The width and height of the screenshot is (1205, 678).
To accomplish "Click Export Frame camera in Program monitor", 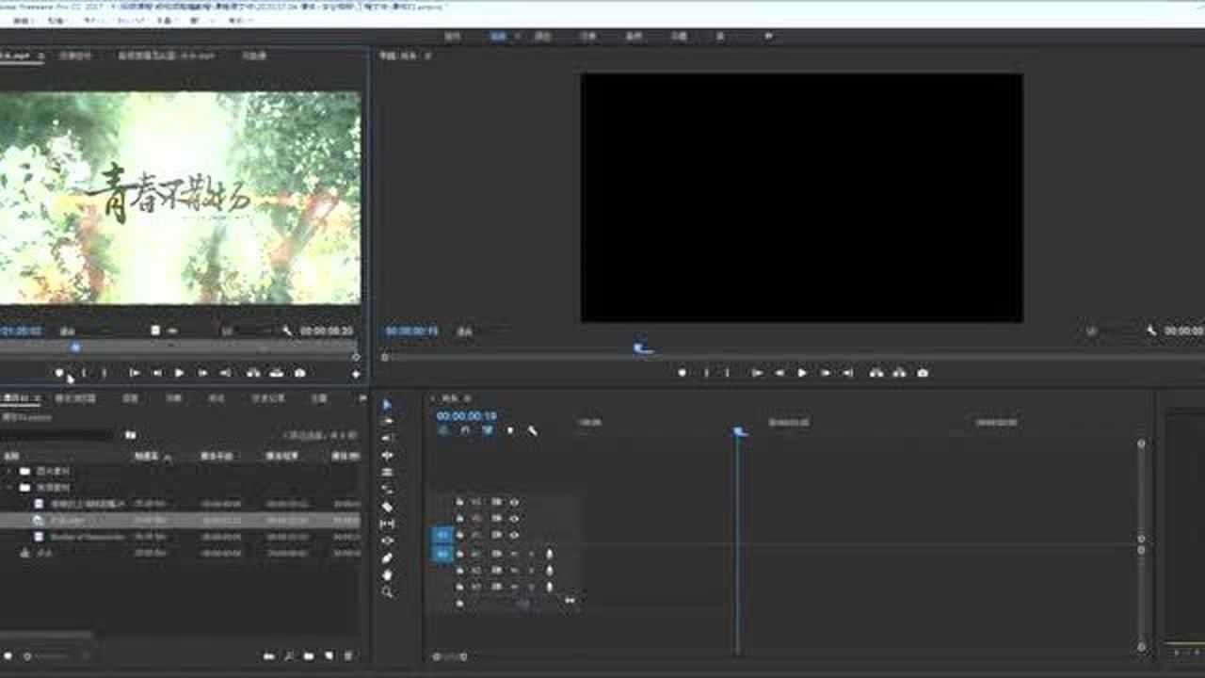I will [x=923, y=373].
